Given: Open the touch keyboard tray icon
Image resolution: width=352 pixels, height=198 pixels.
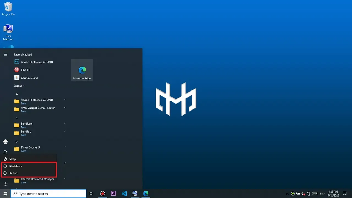Looking at the screenshot, I should click(315, 194).
